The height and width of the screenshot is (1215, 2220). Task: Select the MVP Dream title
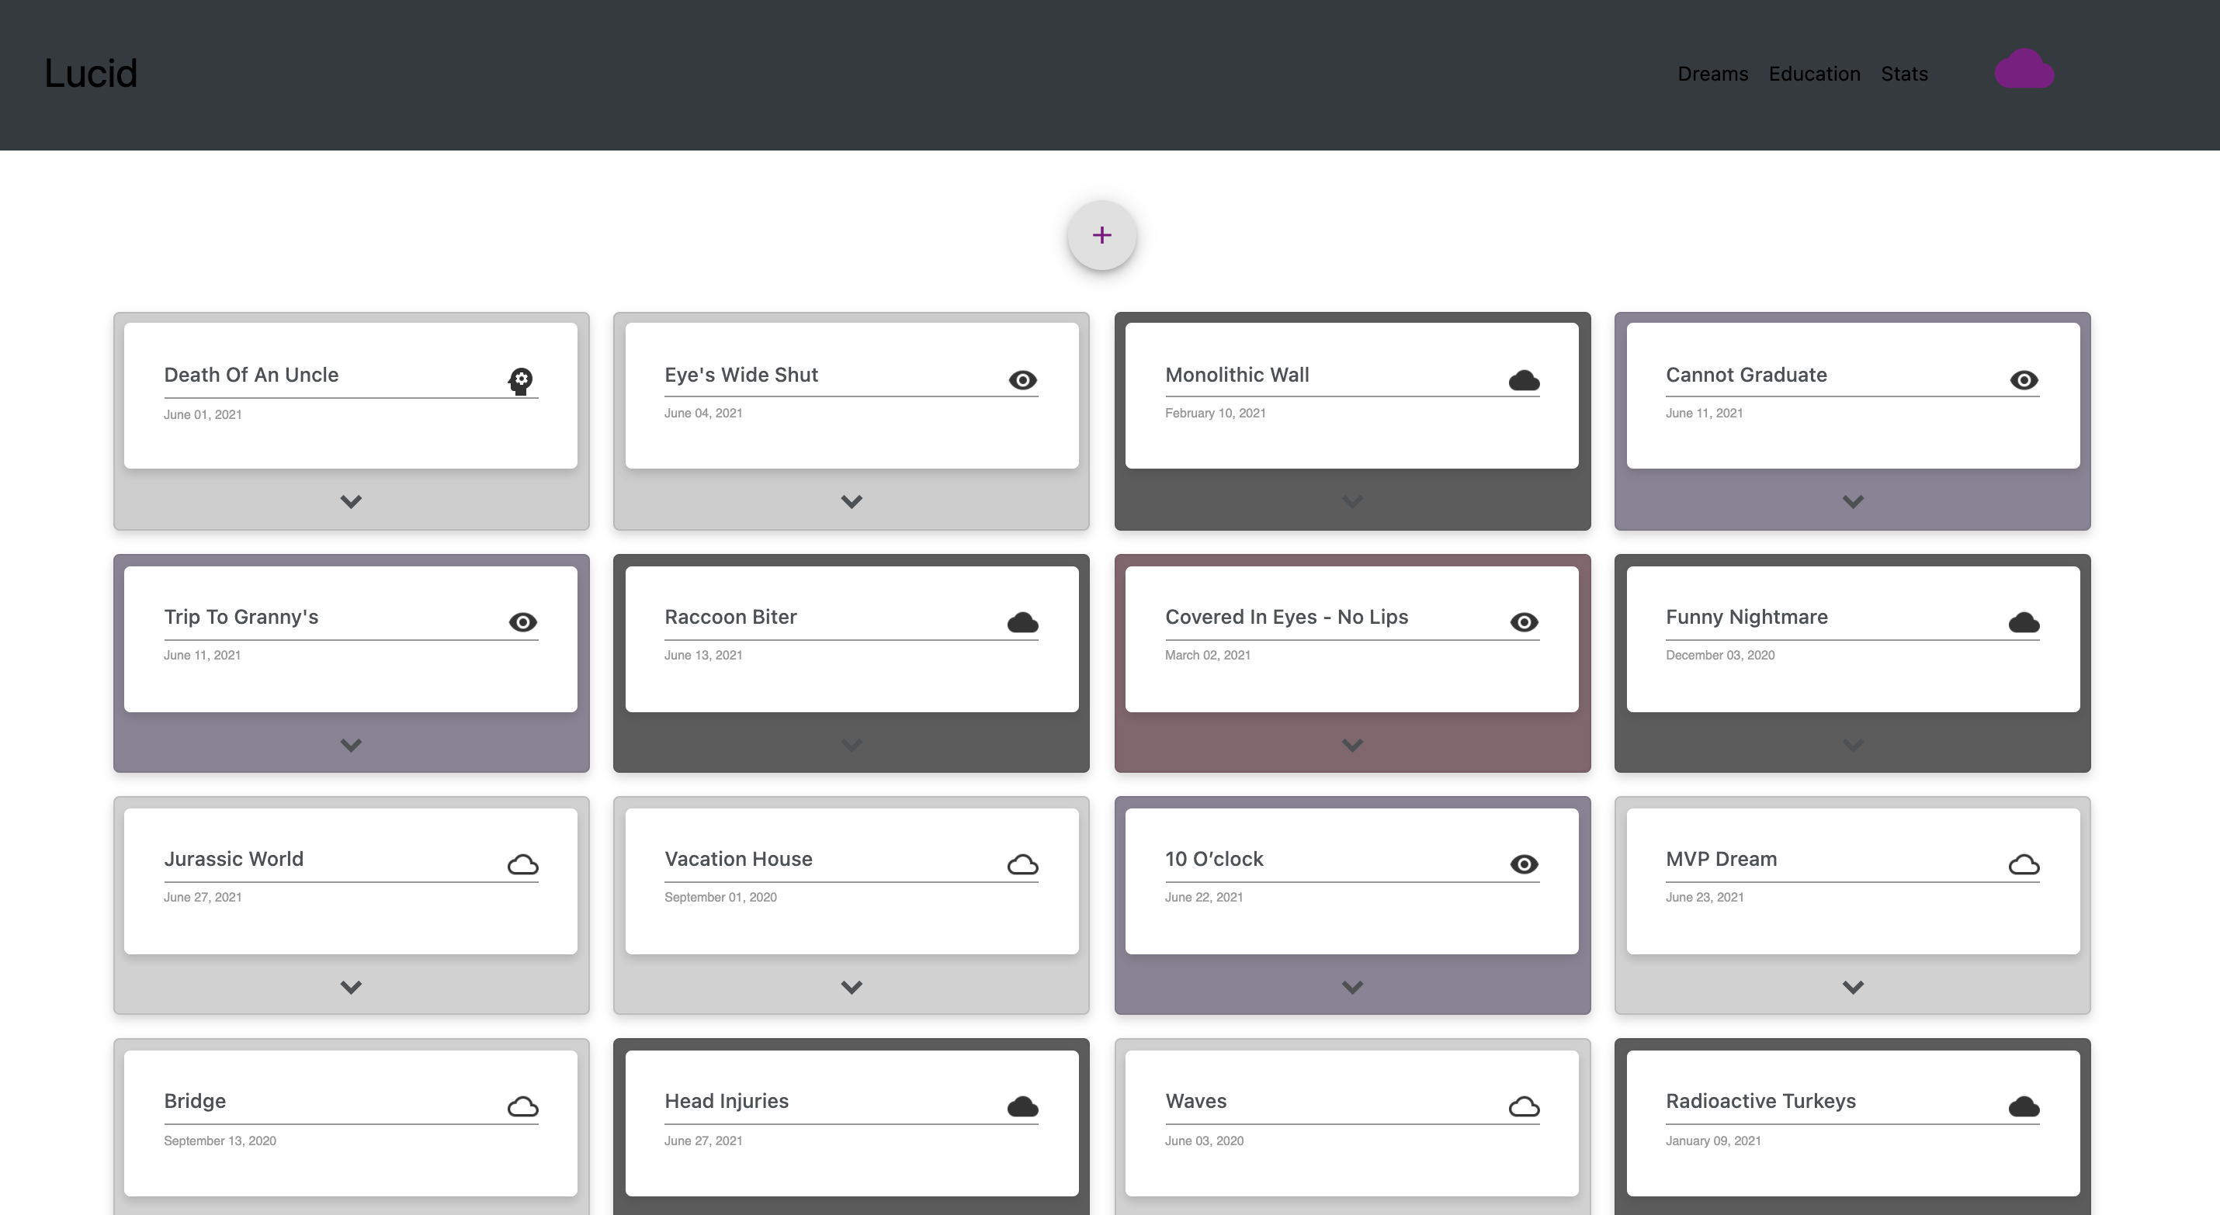tap(1721, 859)
